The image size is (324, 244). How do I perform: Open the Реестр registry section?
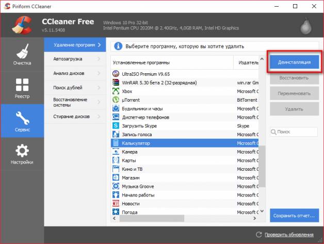tap(22, 88)
